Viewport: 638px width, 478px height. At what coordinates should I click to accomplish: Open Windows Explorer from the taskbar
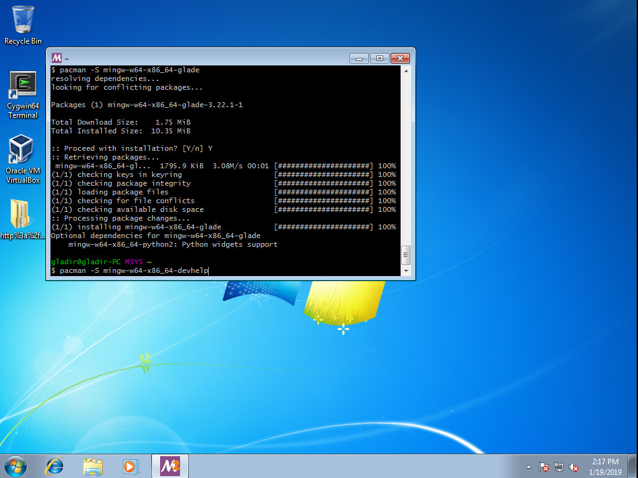point(93,466)
